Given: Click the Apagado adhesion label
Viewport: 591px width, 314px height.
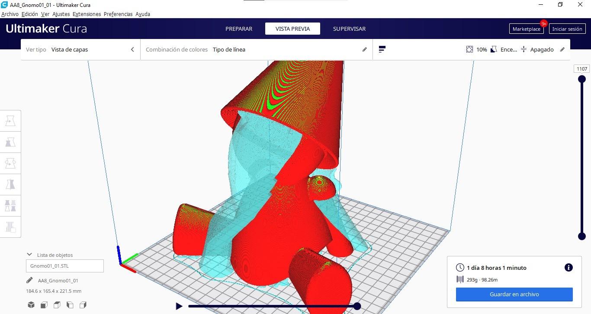Looking at the screenshot, I should (x=542, y=49).
